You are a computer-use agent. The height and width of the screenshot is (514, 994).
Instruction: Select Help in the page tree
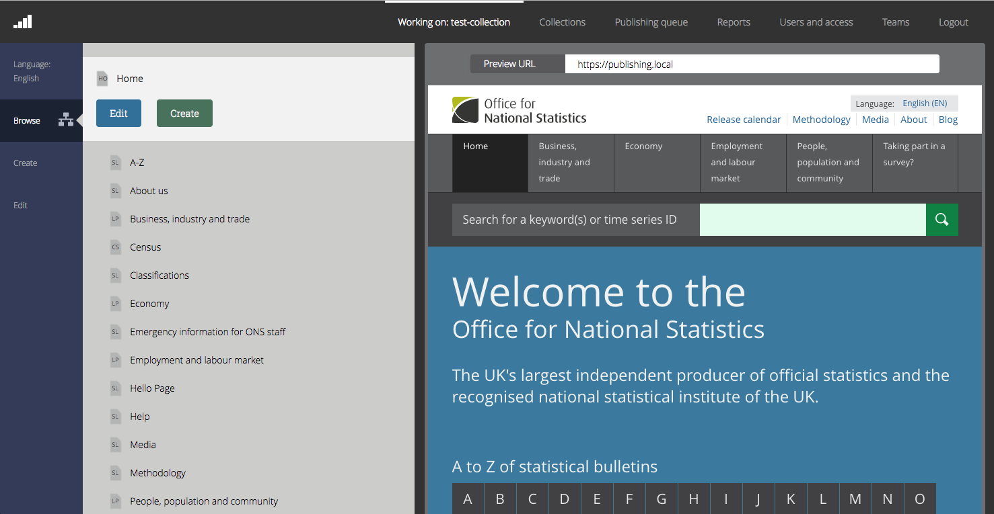pyautogui.click(x=140, y=417)
